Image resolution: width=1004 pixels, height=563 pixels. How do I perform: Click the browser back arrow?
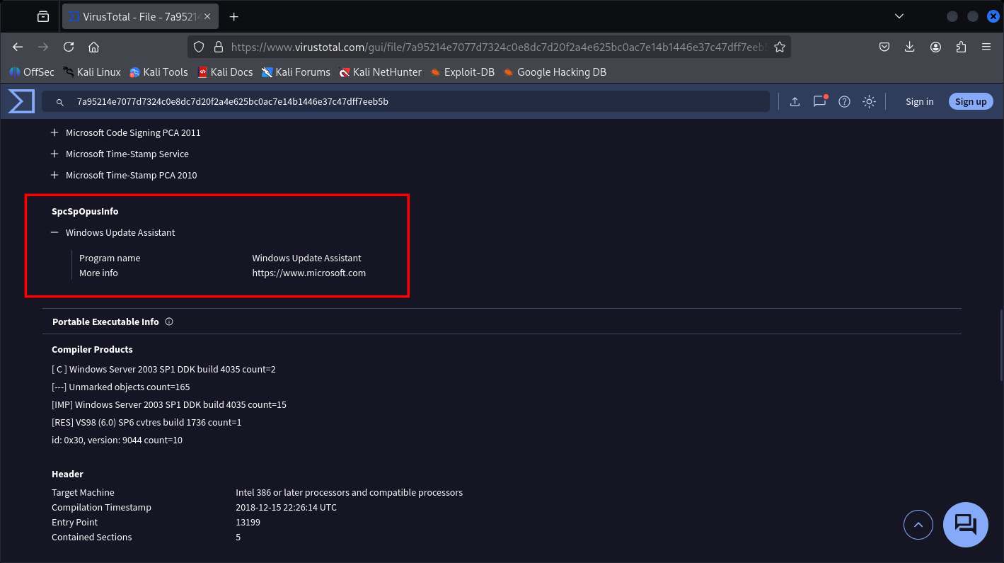[x=18, y=47]
